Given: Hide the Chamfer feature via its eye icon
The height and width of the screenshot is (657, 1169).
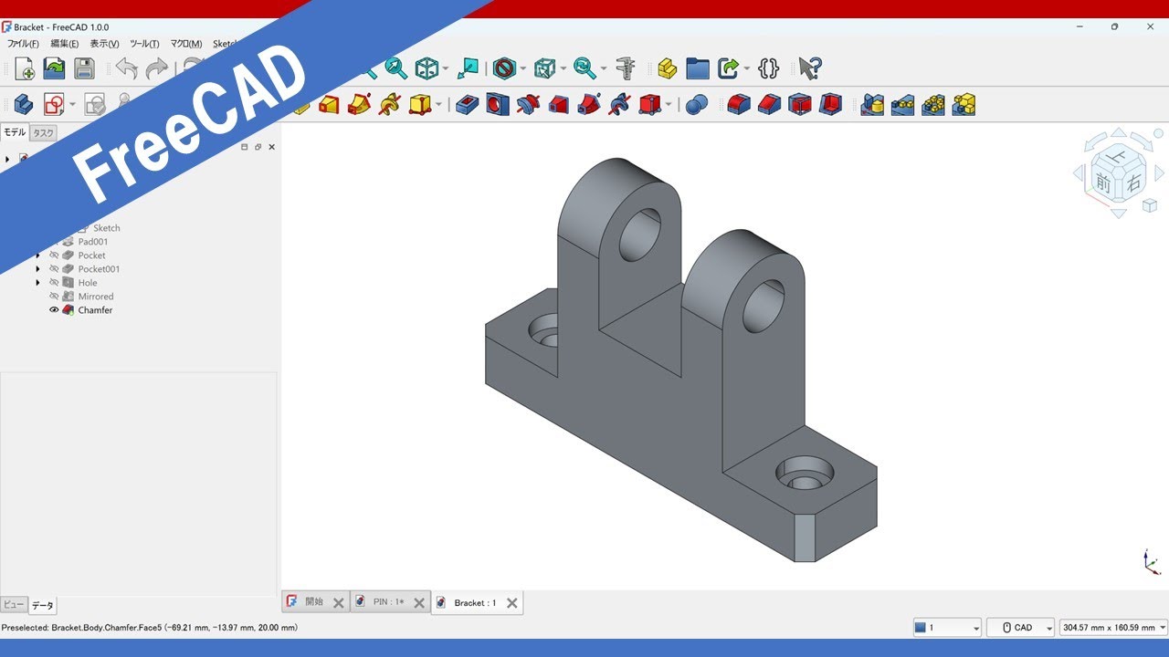Looking at the screenshot, I should (x=54, y=310).
